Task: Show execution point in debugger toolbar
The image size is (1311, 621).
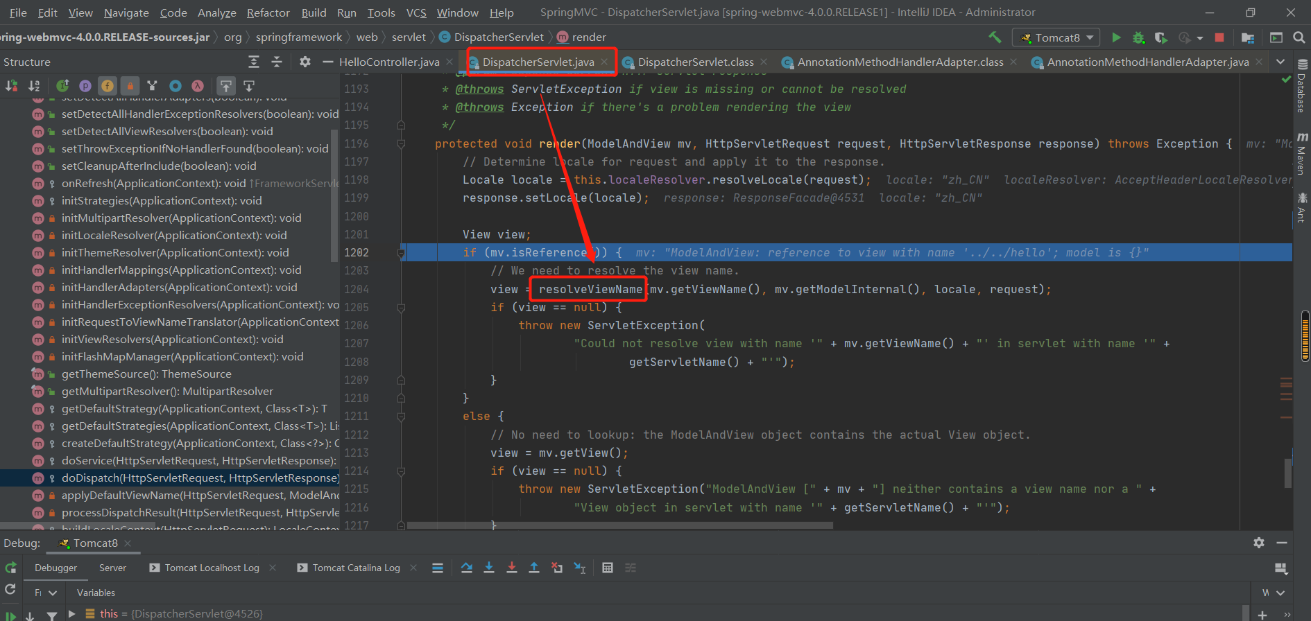Action: 438,568
